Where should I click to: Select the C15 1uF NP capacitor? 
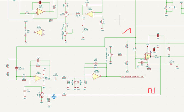coord(55,78)
